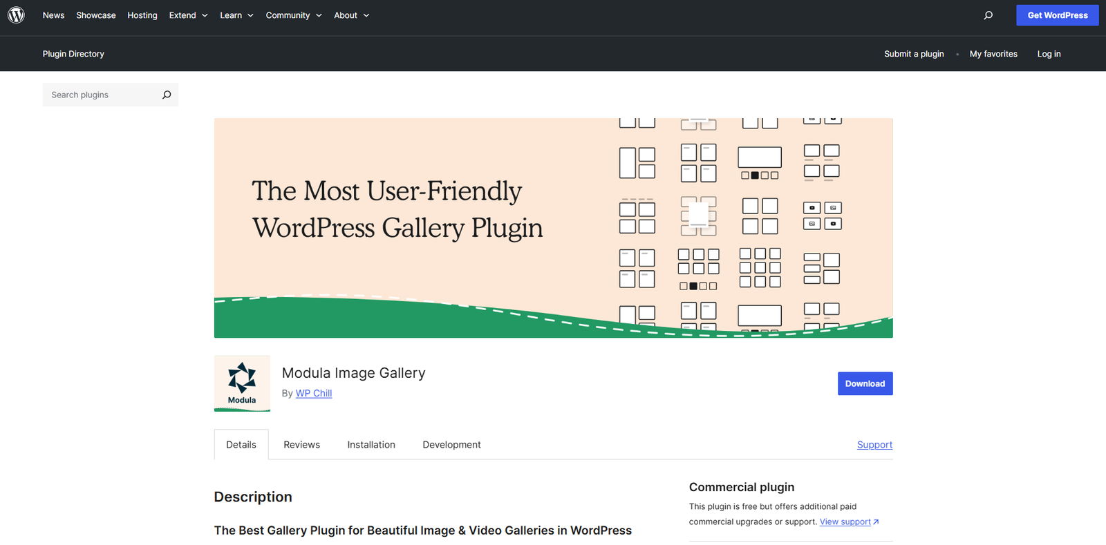
Task: Click the Get WordPress button
Action: click(1057, 15)
